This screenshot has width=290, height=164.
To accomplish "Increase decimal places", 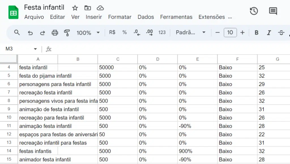I will [150, 33].
